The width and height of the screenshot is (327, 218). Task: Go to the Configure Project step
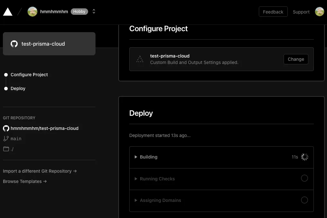coord(29,75)
